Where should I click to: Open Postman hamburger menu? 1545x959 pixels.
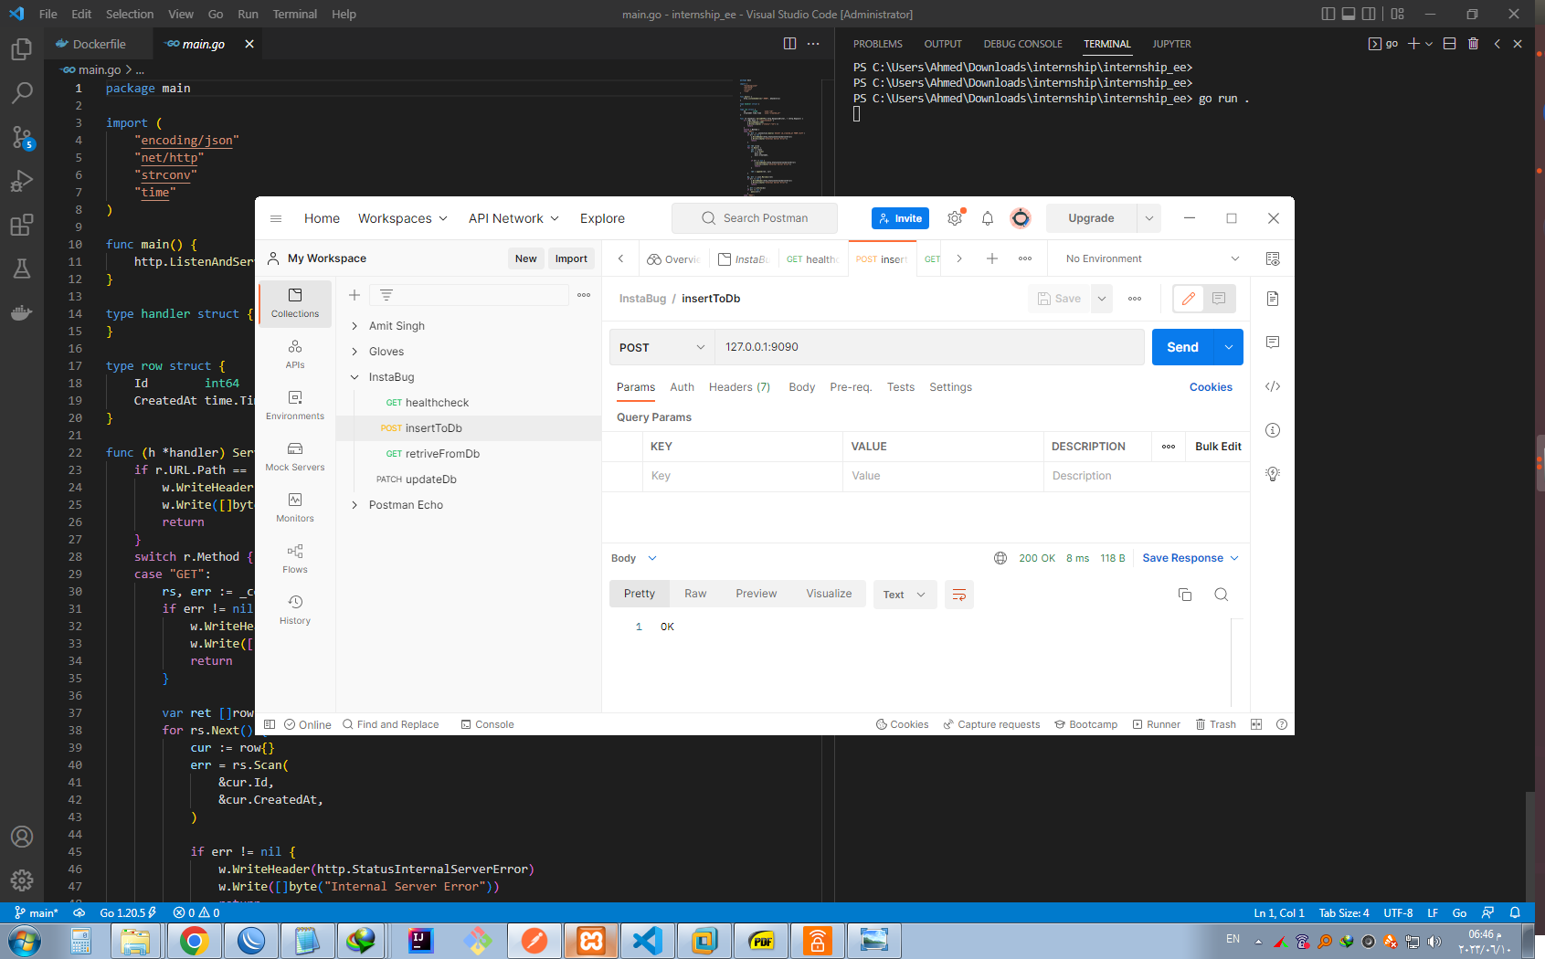[276, 218]
